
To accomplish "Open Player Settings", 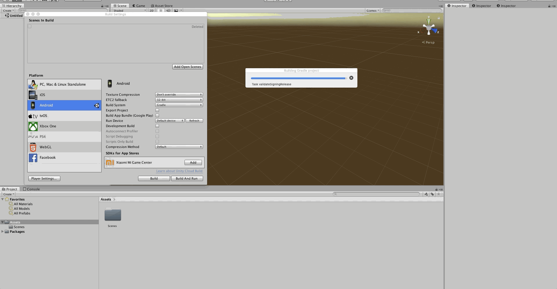I will [x=44, y=178].
